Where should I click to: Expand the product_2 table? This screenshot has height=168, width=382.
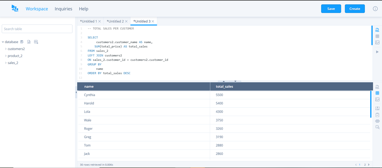(x=6, y=56)
